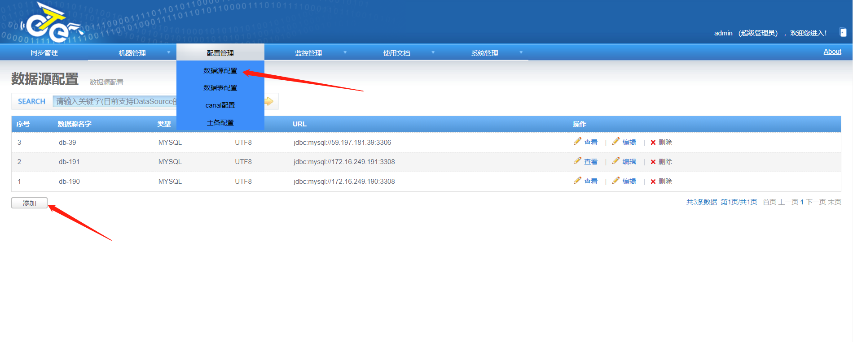The image size is (853, 342).
Task: Click 编辑 link for db-39
Action: pos(629,143)
